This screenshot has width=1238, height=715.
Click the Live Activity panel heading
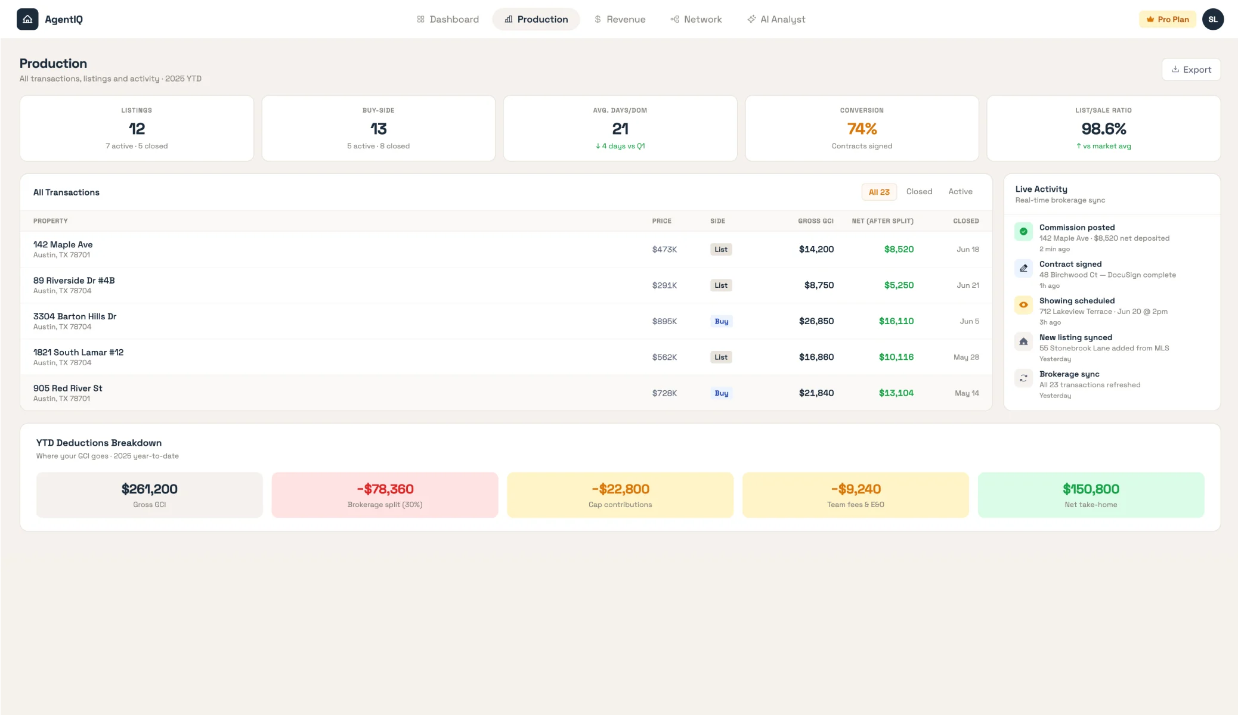(1041, 189)
